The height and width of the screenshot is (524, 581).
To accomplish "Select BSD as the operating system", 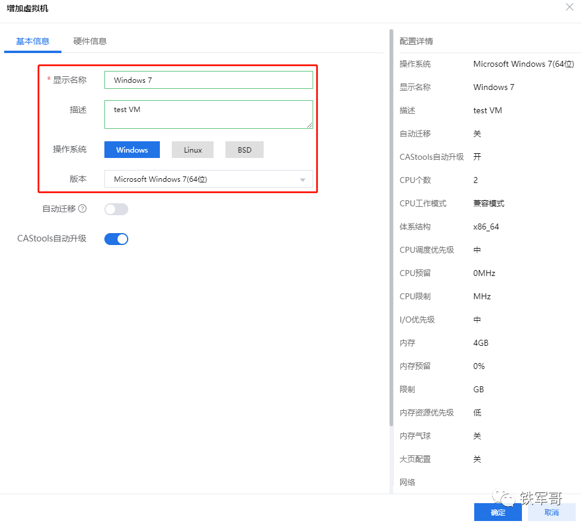I will click(x=244, y=150).
